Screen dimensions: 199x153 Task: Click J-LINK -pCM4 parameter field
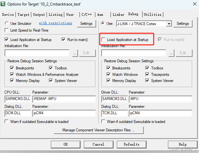[x=160, y=113]
